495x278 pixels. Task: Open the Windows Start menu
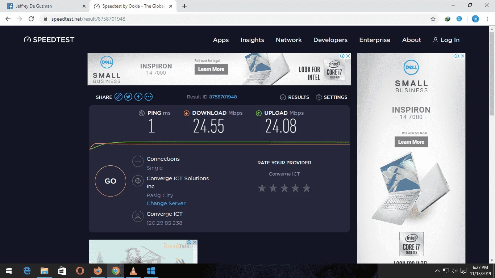8,271
